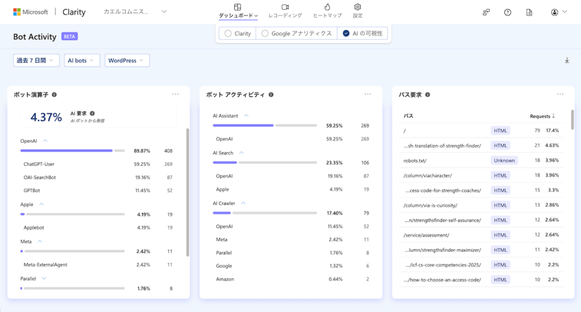The height and width of the screenshot is (312, 581).
Task: Open the Recordings camera icon
Action: coord(285,7)
